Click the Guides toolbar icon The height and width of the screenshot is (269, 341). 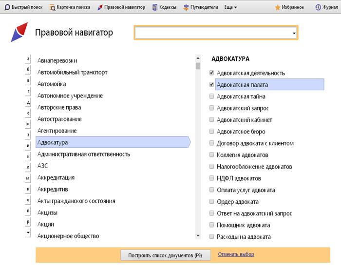pos(186,7)
